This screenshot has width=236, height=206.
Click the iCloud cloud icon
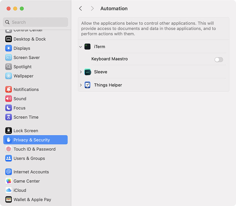9,190
